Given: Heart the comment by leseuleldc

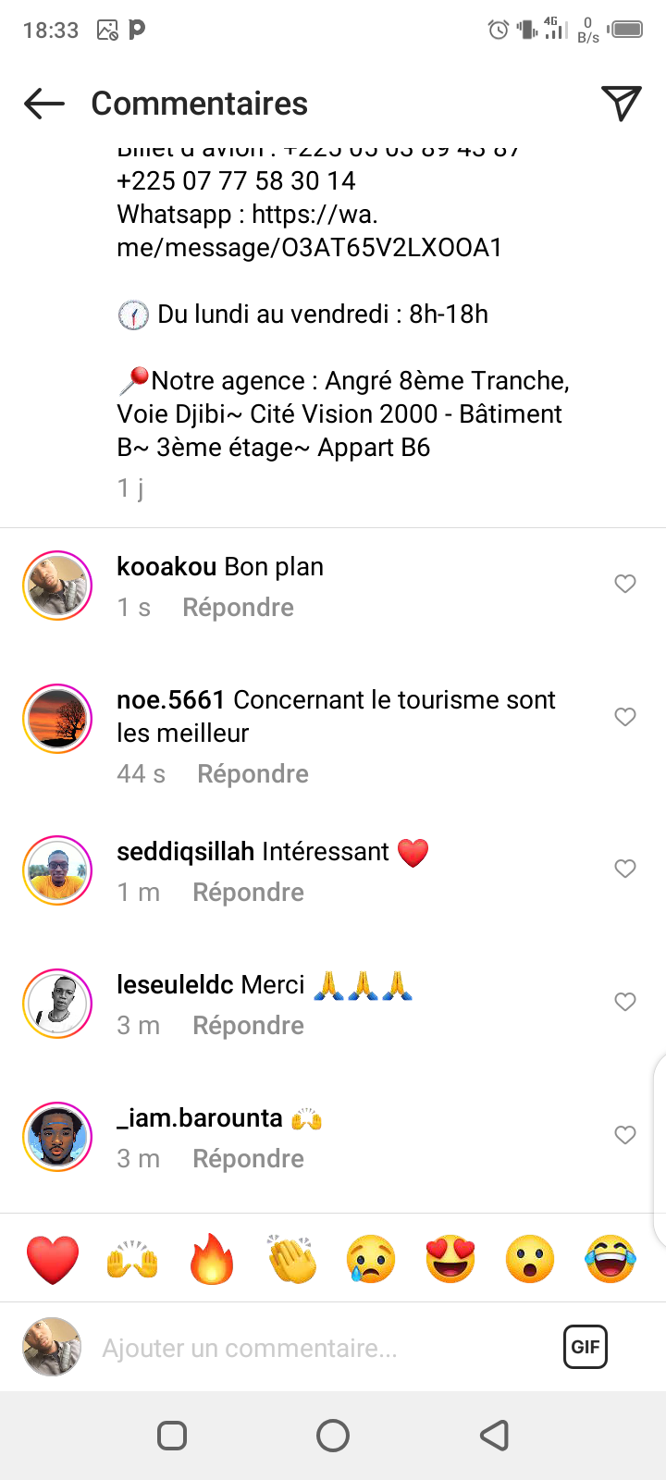Looking at the screenshot, I should pos(625,1002).
